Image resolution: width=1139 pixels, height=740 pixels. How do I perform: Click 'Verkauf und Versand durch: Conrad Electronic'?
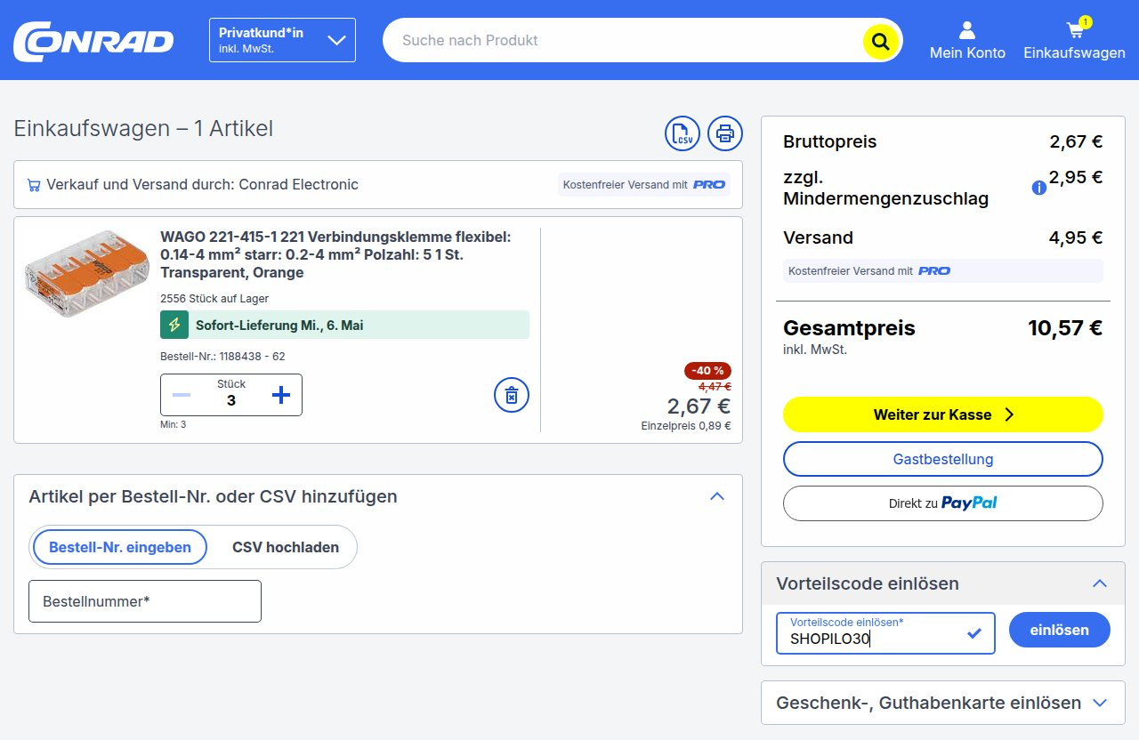pos(202,185)
